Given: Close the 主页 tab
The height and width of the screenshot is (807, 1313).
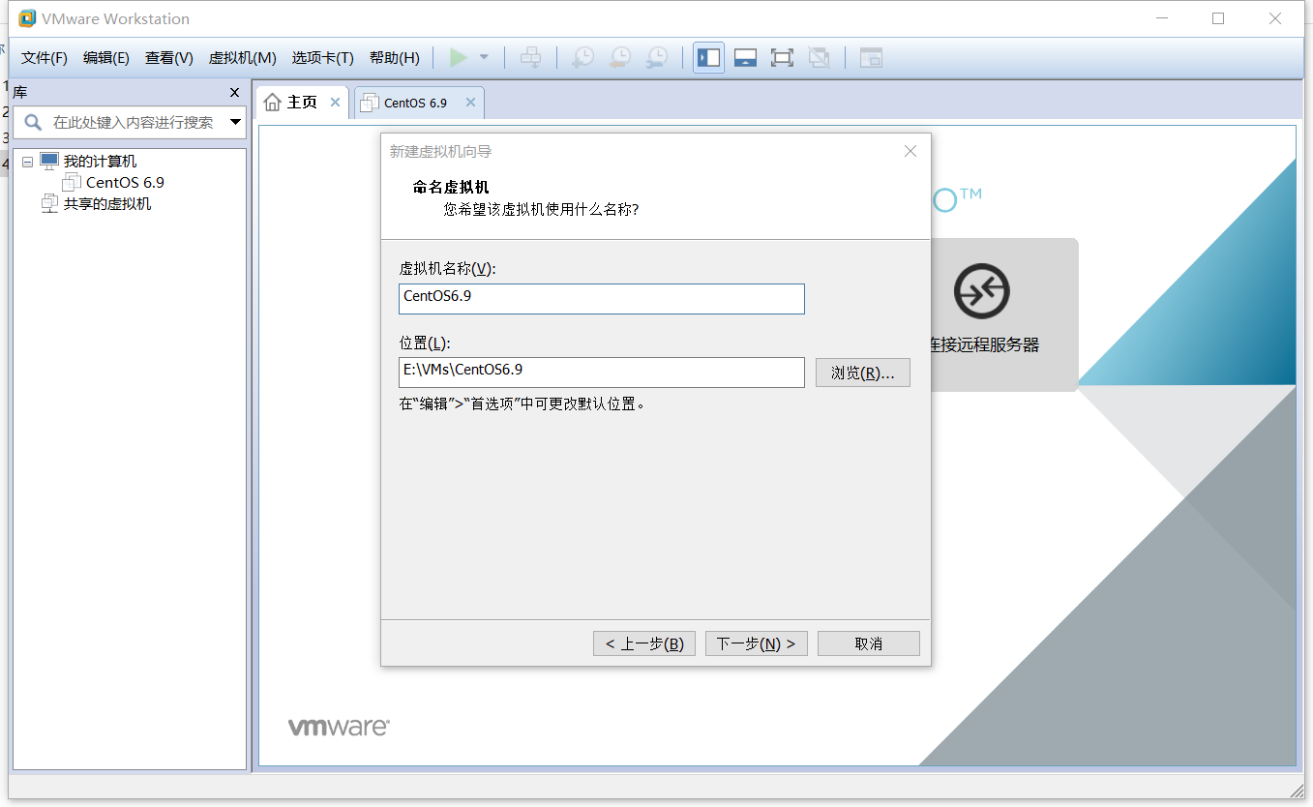Looking at the screenshot, I should (x=335, y=102).
